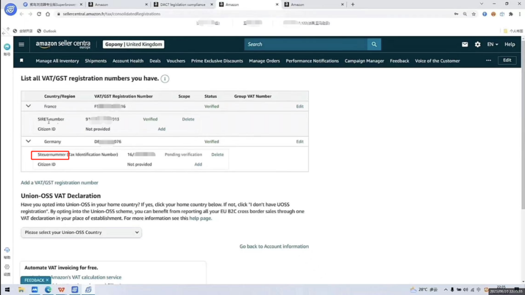The height and width of the screenshot is (295, 525).
Task: Click the Help link in header
Action: tap(509, 44)
